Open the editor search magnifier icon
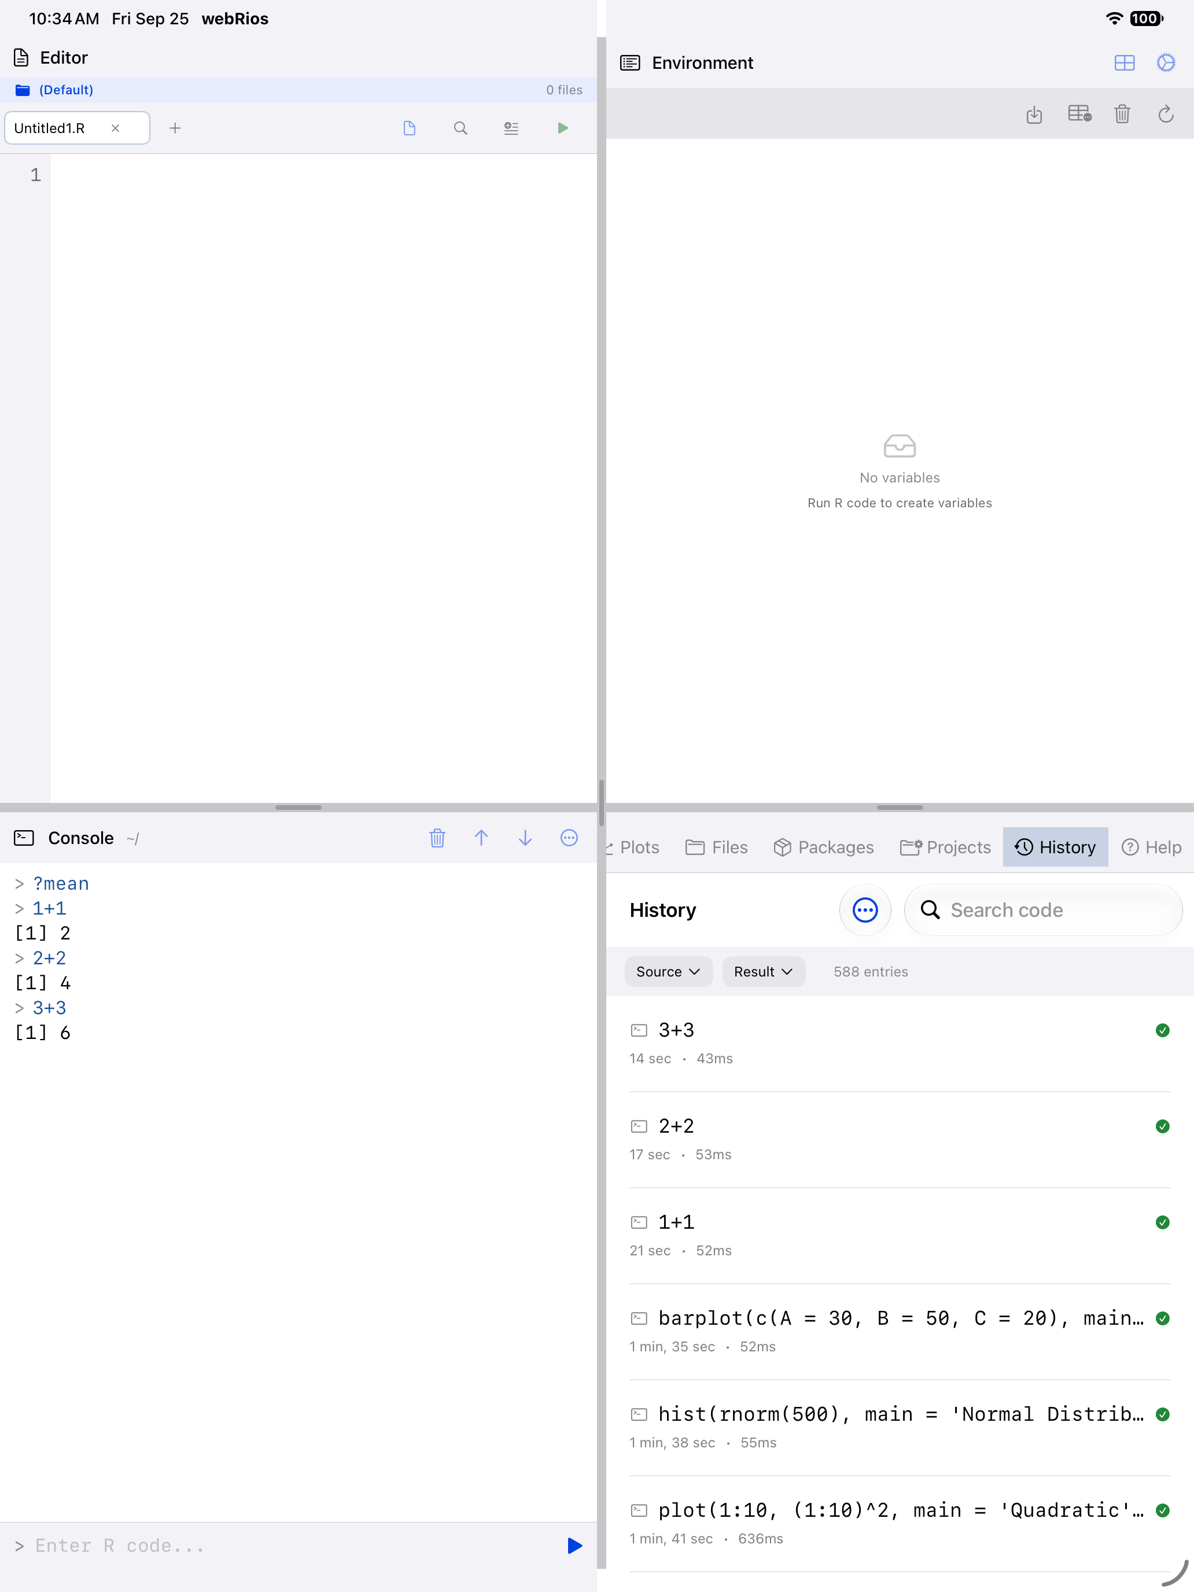The image size is (1194, 1592). pos(460,128)
